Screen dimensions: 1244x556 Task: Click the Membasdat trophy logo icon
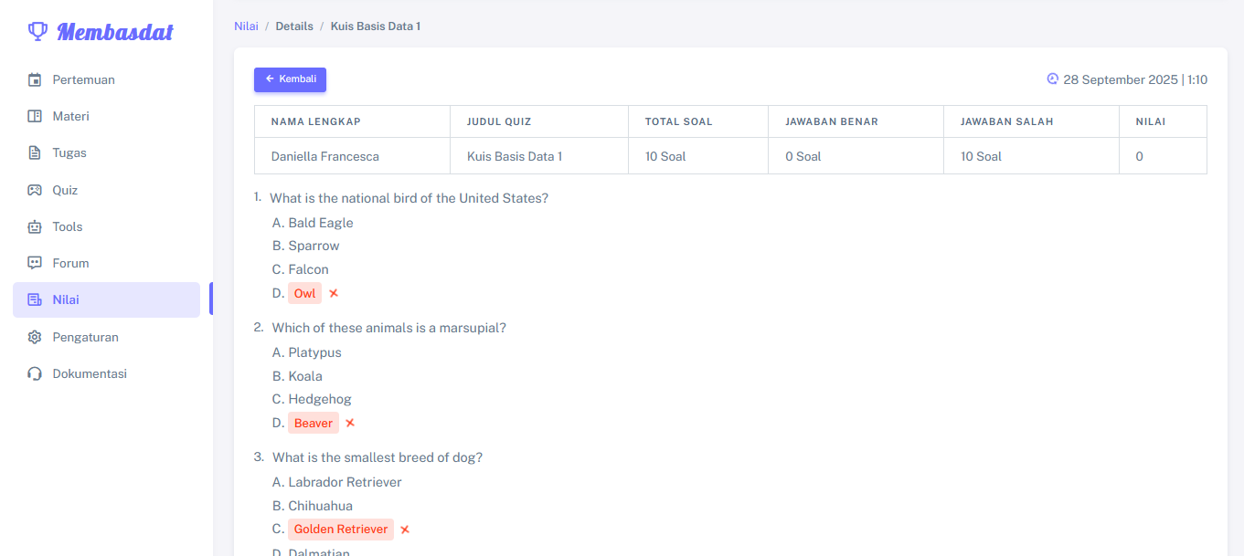pos(37,32)
